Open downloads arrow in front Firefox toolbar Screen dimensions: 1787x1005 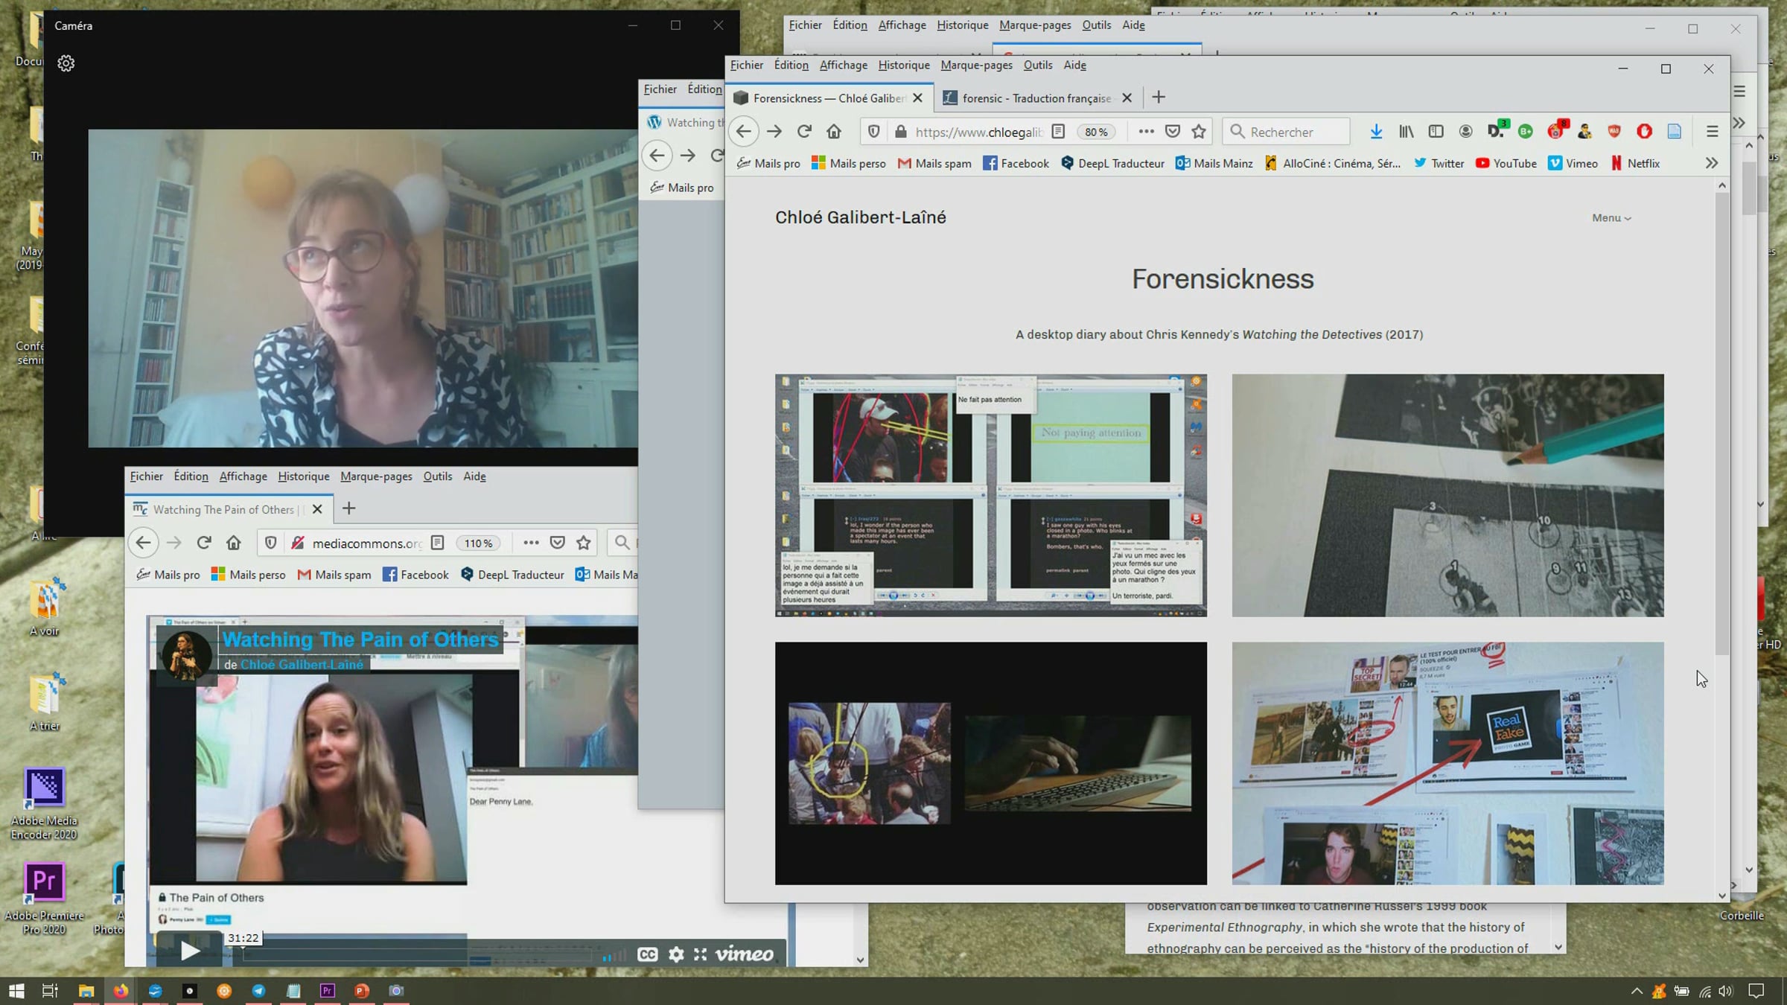[x=1376, y=132]
